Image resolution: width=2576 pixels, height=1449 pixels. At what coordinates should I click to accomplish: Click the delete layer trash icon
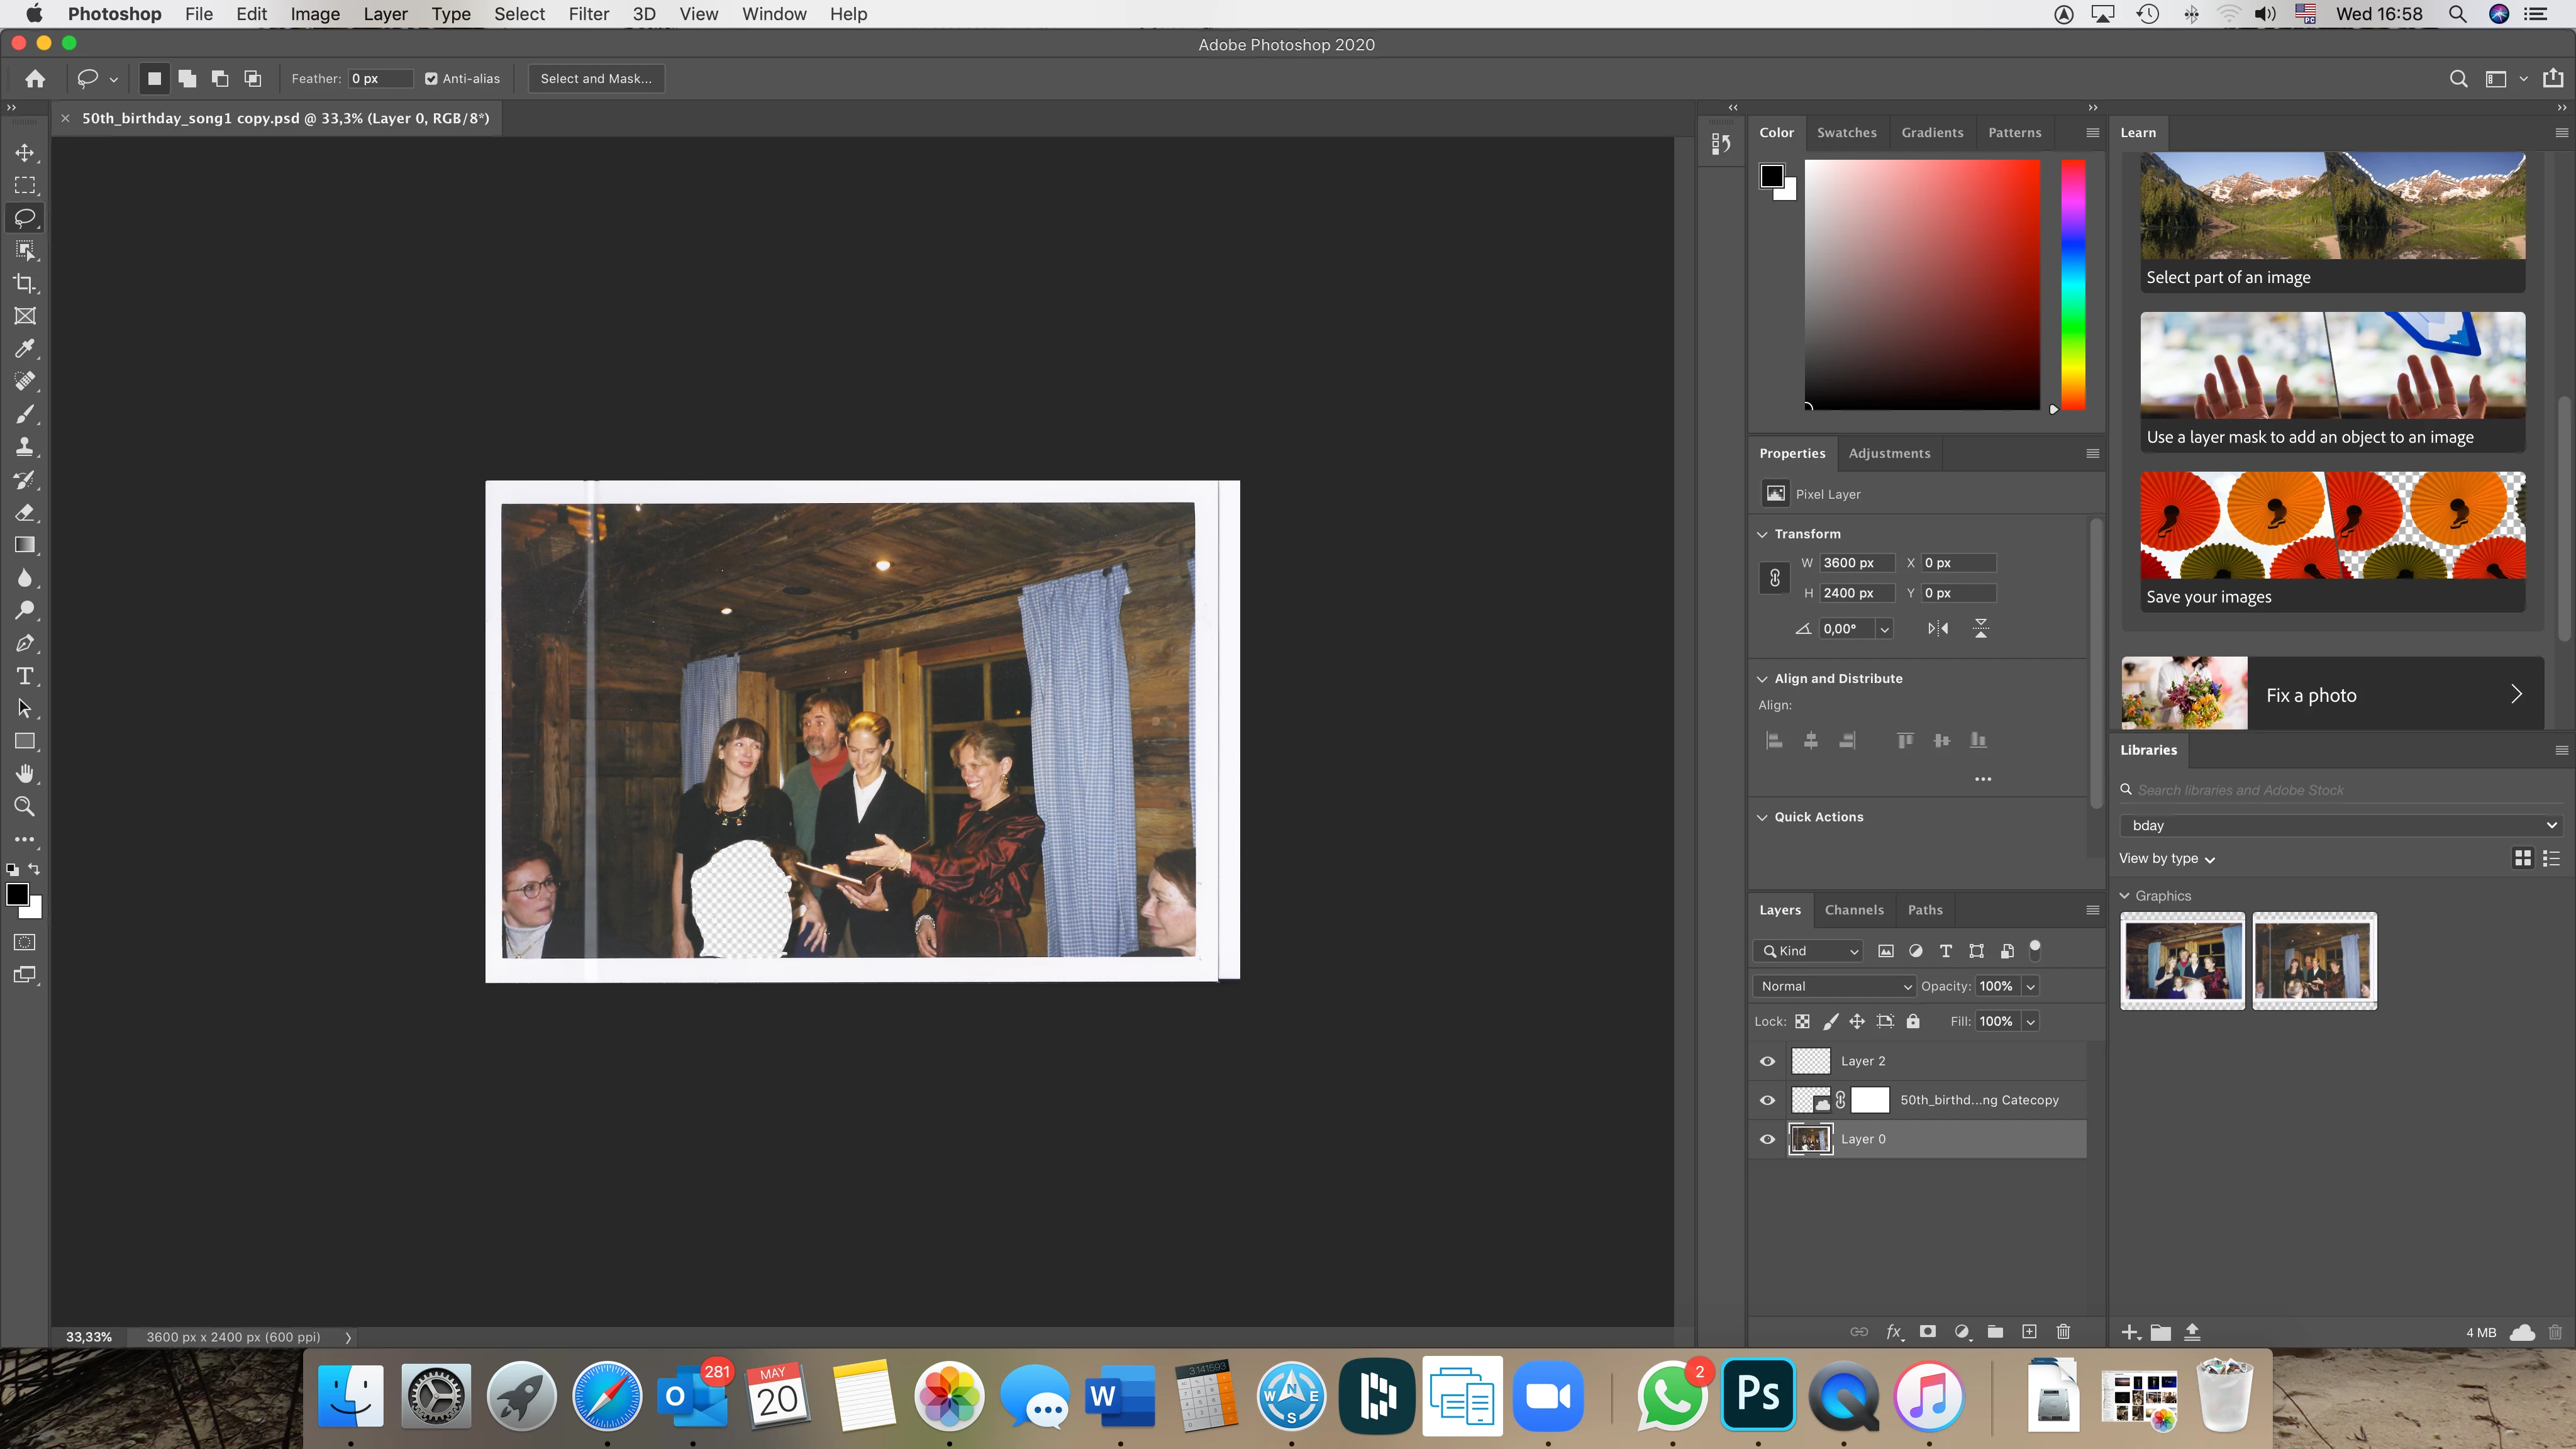pyautogui.click(x=2063, y=1331)
